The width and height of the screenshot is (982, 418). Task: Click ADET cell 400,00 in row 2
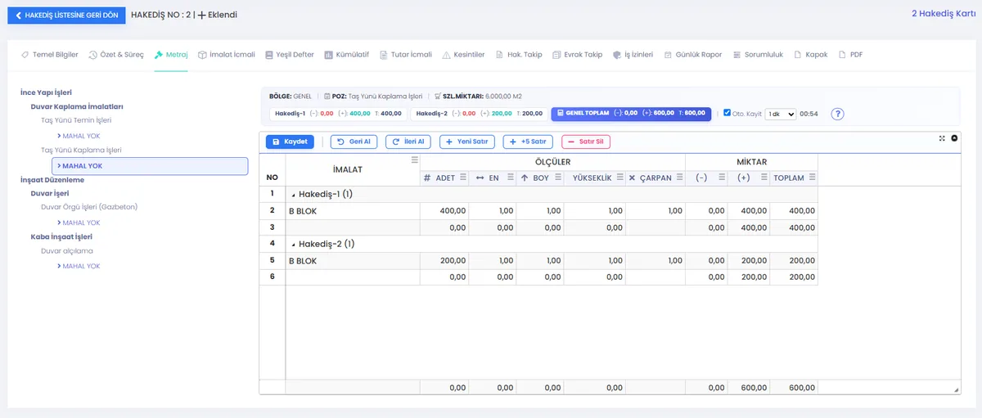point(445,211)
